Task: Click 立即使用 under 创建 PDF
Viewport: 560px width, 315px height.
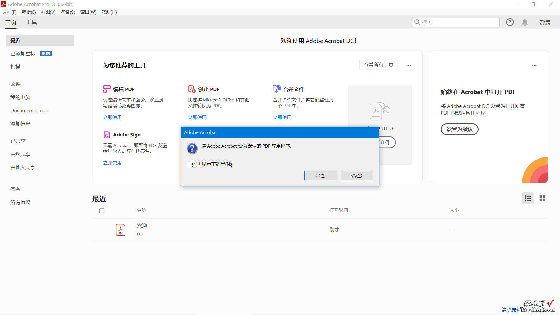Action: [x=197, y=117]
